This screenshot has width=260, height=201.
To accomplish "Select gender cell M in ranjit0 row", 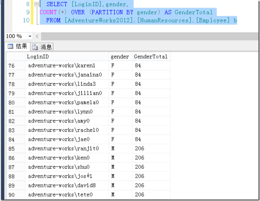I will [x=120, y=149].
